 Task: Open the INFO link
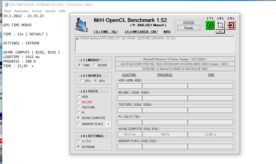click(167, 32)
